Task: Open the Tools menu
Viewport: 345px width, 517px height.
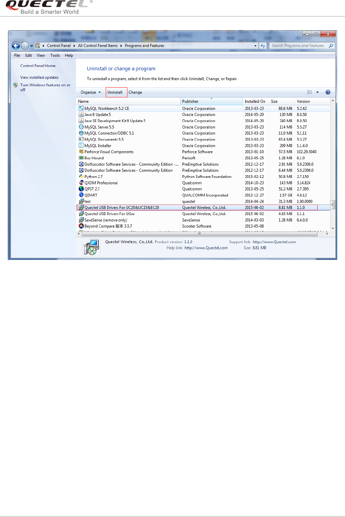Action: click(x=55, y=55)
